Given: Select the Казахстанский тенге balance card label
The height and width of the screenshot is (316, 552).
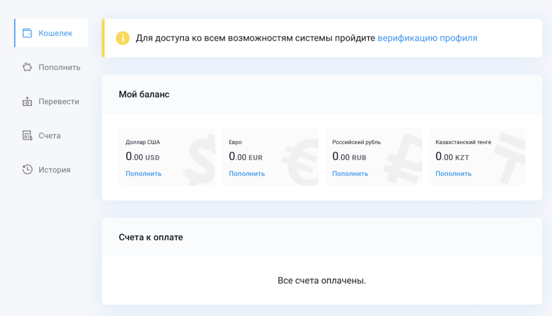Looking at the screenshot, I should (463, 142).
